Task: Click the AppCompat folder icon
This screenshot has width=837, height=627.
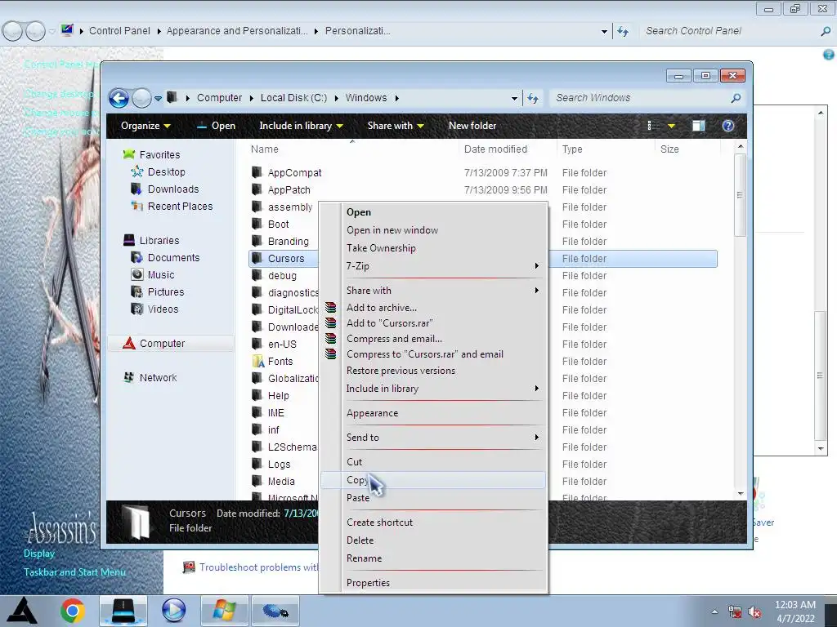Action: (257, 172)
